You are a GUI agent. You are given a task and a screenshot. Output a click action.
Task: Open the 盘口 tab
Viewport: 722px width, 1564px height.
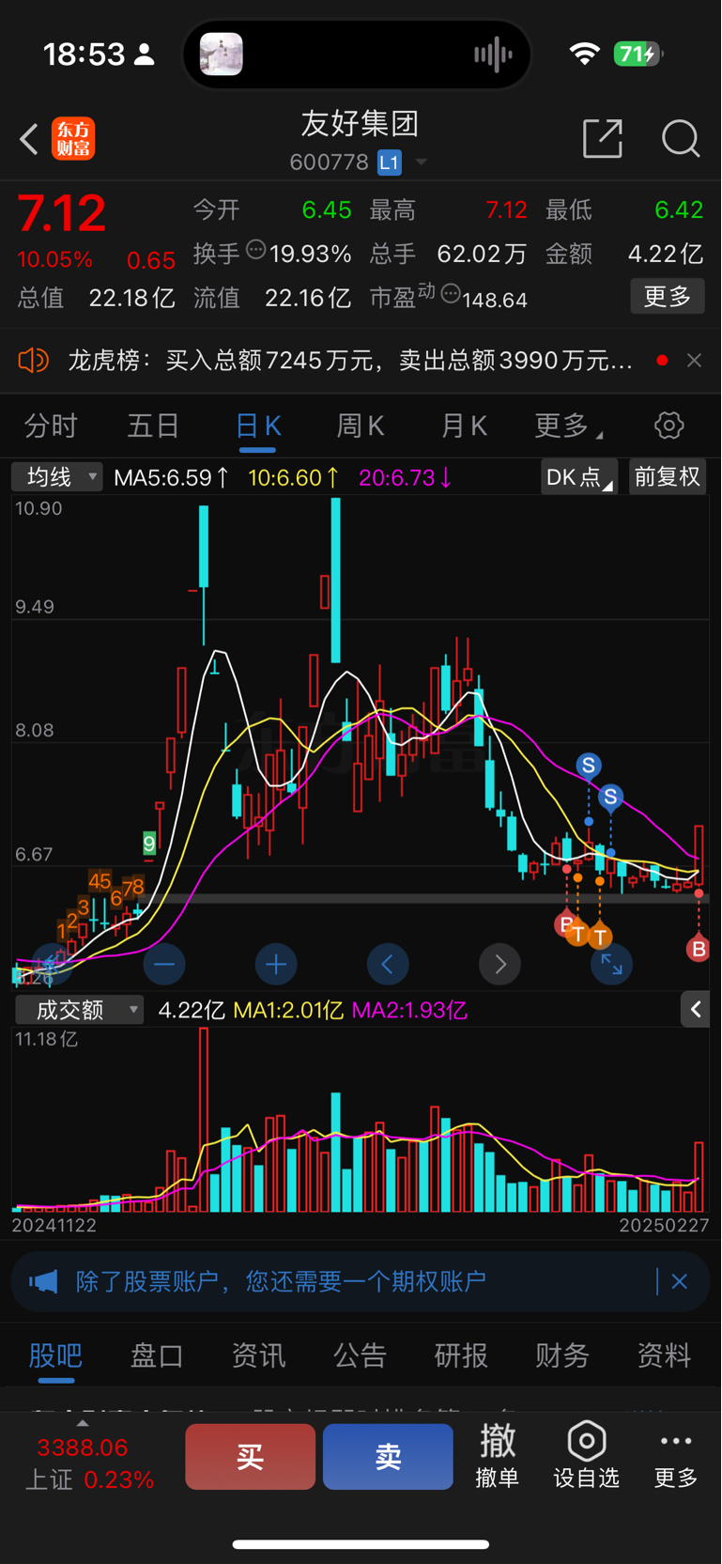[157, 1355]
